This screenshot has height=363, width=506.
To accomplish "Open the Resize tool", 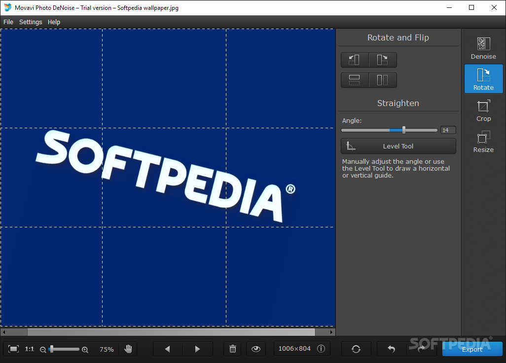I will (483, 142).
